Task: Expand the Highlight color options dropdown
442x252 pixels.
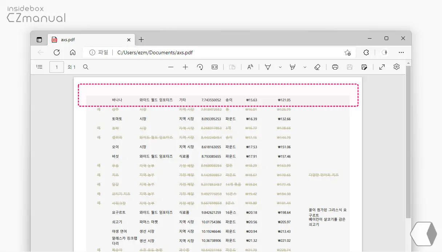Action: [305, 67]
